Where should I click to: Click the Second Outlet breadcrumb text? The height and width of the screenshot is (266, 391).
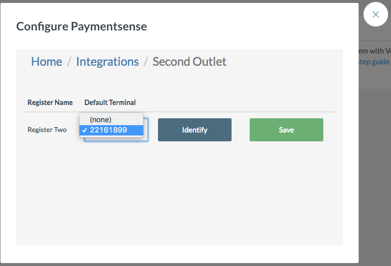(189, 62)
